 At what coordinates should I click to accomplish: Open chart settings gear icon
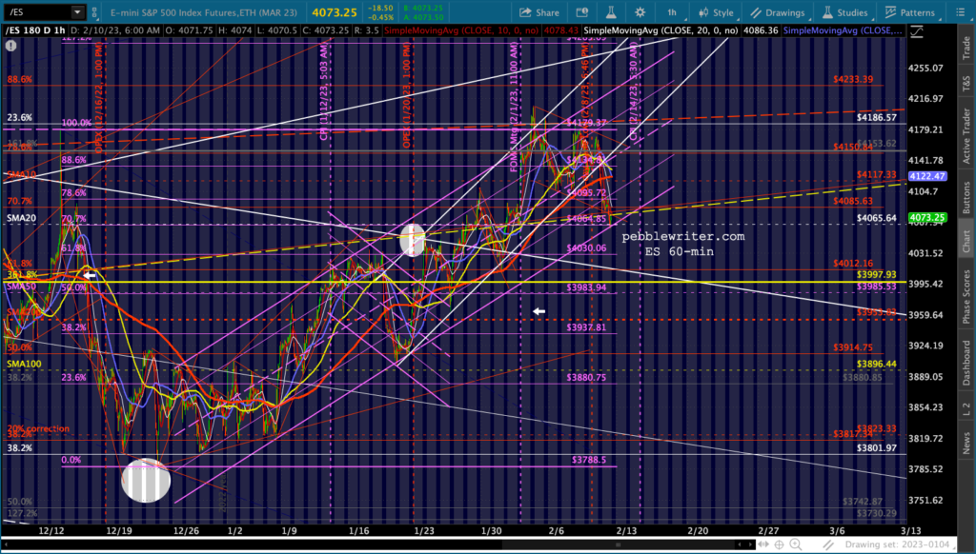(640, 12)
